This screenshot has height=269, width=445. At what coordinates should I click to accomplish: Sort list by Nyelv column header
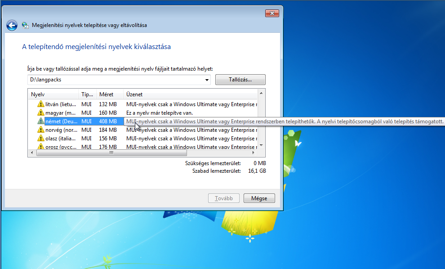53,94
